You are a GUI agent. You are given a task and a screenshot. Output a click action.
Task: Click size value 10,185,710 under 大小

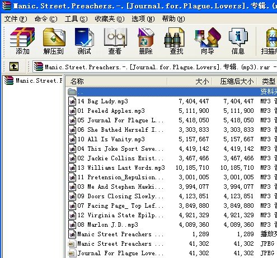192,168
